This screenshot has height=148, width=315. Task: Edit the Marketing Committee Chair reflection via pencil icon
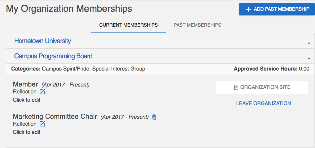pyautogui.click(x=42, y=124)
